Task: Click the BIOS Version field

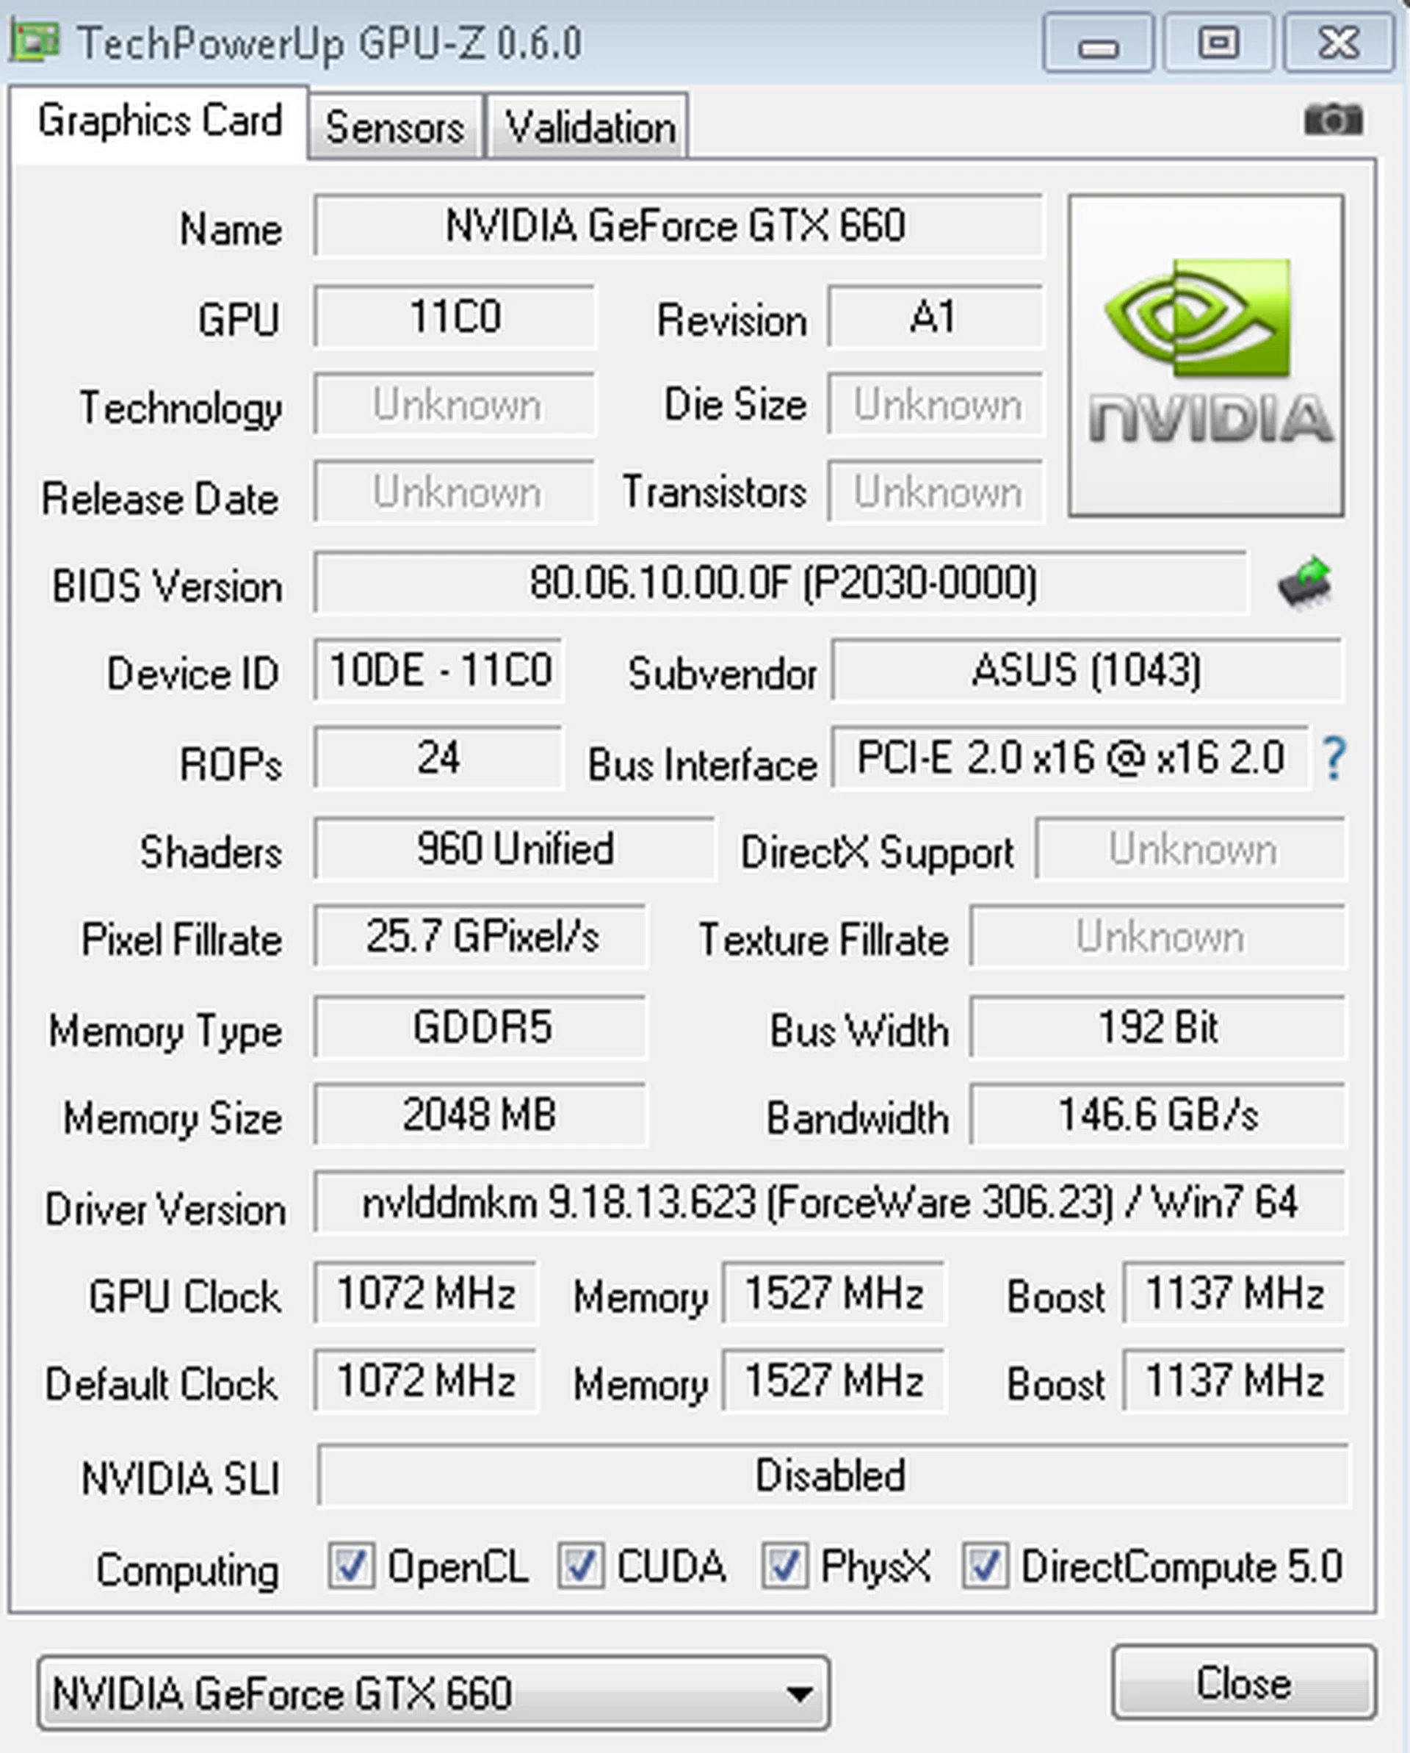Action: [x=781, y=582]
